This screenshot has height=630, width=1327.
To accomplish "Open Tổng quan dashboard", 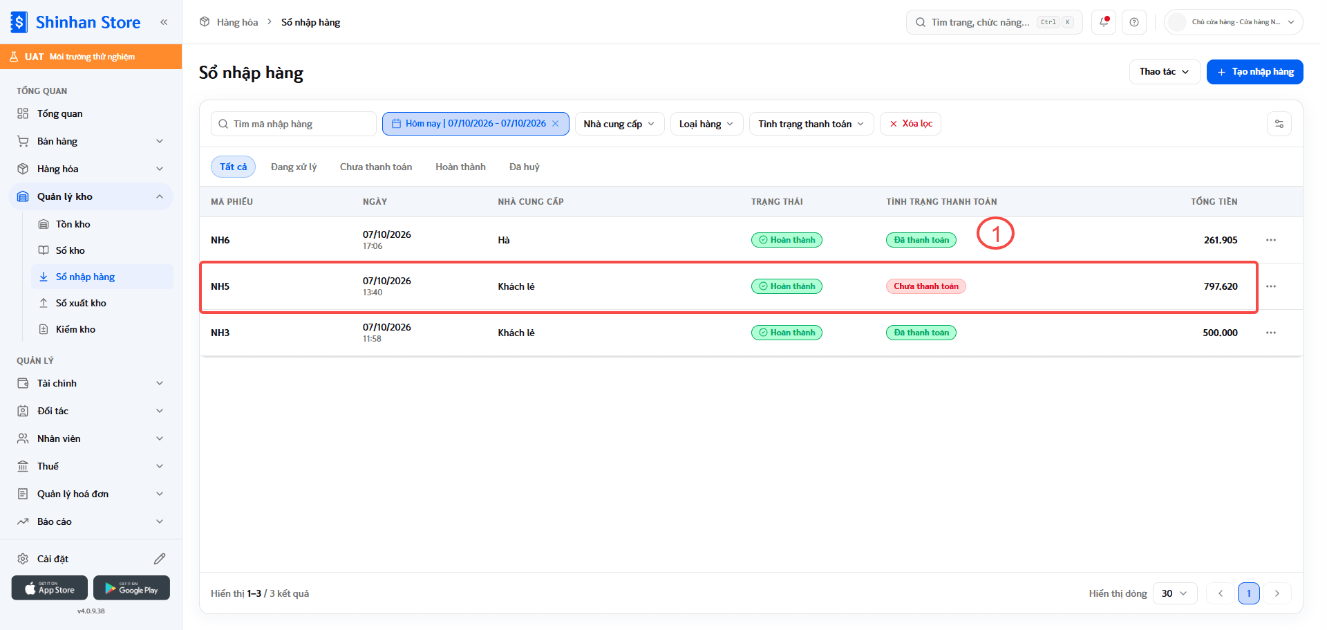I will tap(91, 113).
